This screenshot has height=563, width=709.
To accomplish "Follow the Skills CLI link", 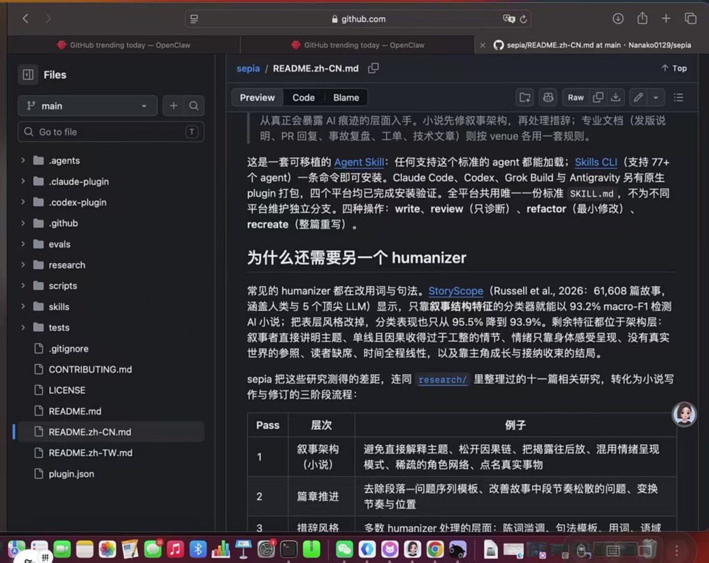I will [596, 162].
